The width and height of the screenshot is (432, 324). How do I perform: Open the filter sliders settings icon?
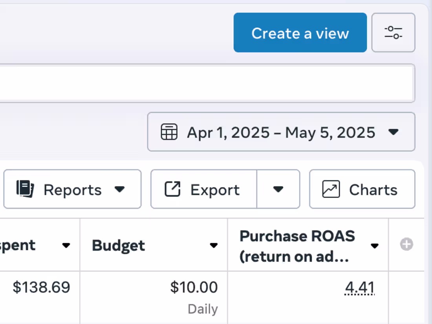pos(393,33)
